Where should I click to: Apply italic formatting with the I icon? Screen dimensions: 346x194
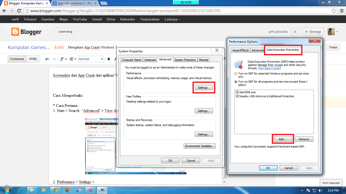pos(115,59)
